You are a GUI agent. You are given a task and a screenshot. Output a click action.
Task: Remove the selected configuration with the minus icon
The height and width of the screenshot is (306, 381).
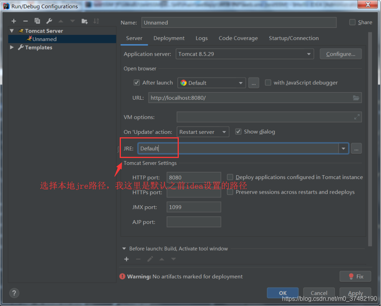tap(25, 21)
